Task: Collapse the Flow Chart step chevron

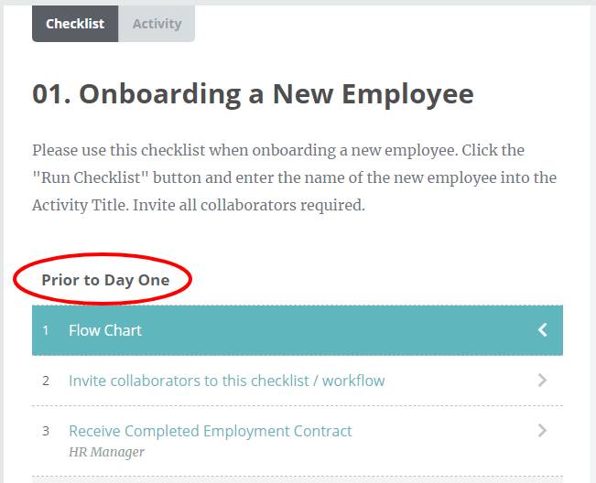Action: [x=542, y=330]
